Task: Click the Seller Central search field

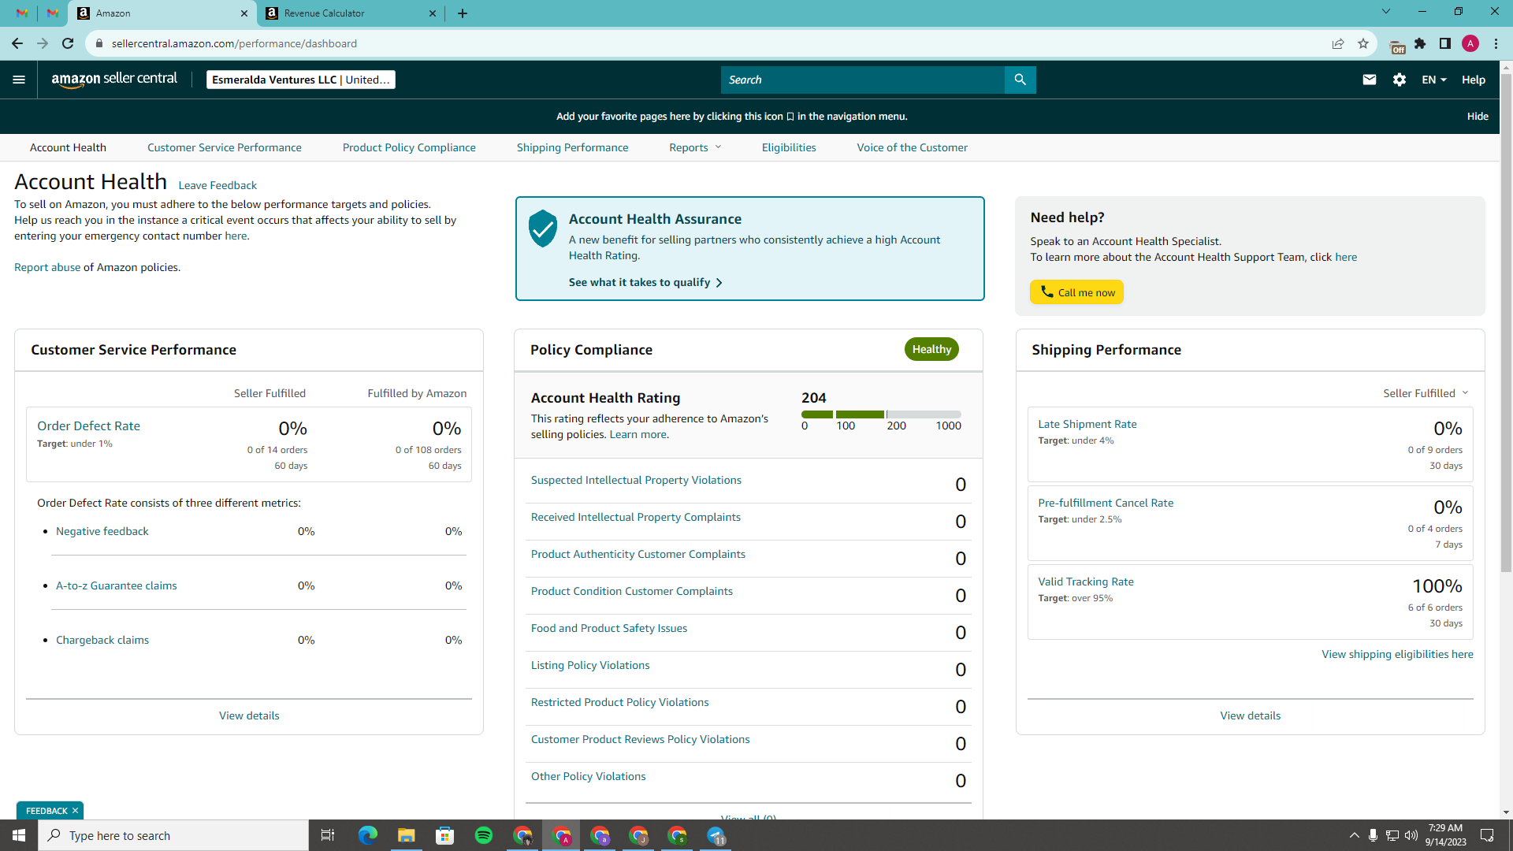Action: 863,80
